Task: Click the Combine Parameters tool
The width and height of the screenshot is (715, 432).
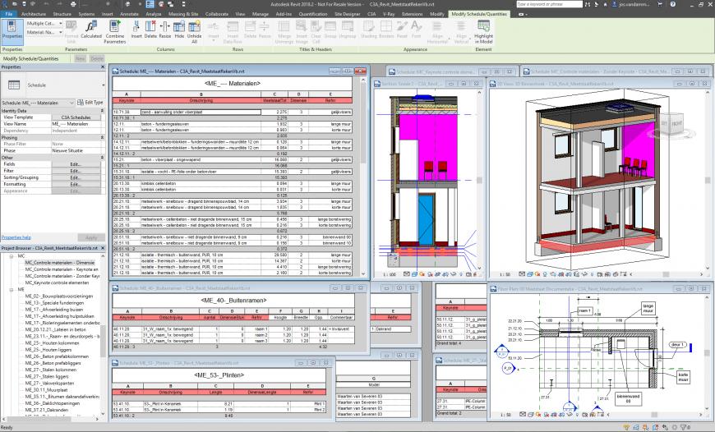Action: [114, 32]
